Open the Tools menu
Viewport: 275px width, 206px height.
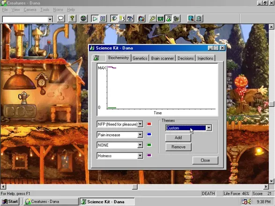pos(45,10)
